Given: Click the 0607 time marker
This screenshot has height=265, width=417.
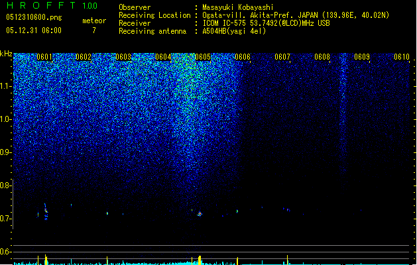Looking at the screenshot, I should click(282, 57).
